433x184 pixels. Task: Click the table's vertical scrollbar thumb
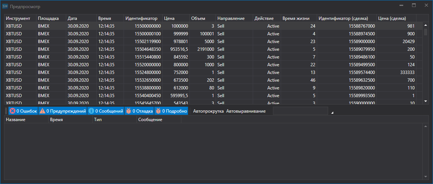tap(426, 32)
